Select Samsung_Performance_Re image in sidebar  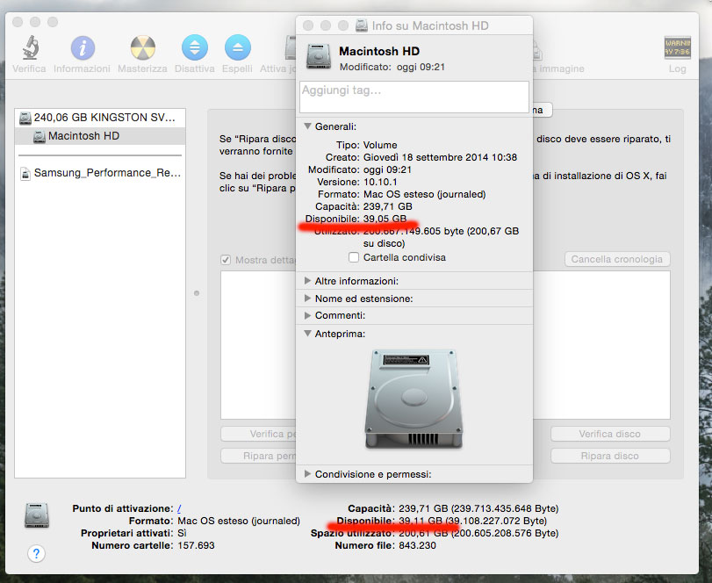100,173
